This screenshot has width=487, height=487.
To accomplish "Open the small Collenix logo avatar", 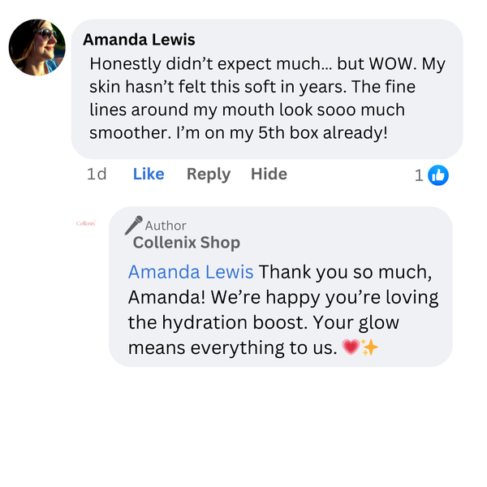I will (86, 223).
